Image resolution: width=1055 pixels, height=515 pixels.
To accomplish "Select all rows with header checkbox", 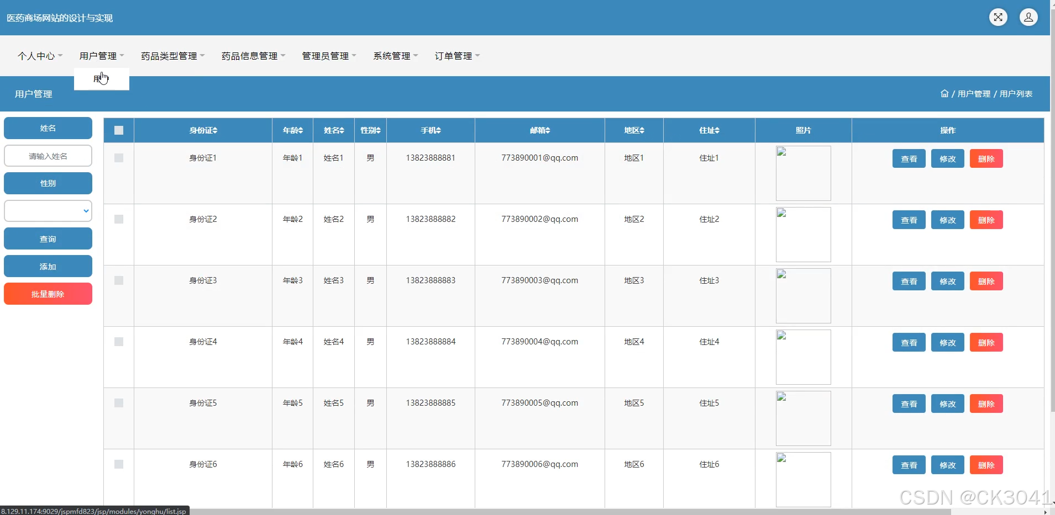I will 119,130.
